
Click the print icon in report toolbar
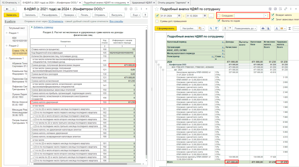point(263,29)
